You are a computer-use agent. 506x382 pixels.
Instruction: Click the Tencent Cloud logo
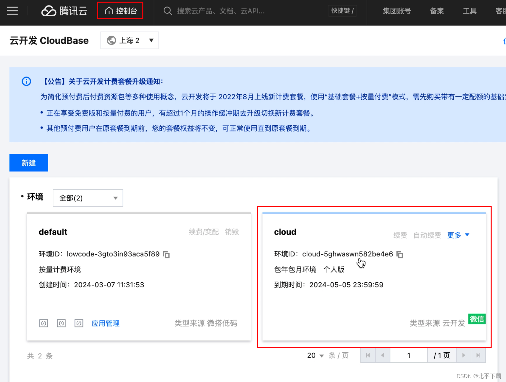click(x=64, y=11)
